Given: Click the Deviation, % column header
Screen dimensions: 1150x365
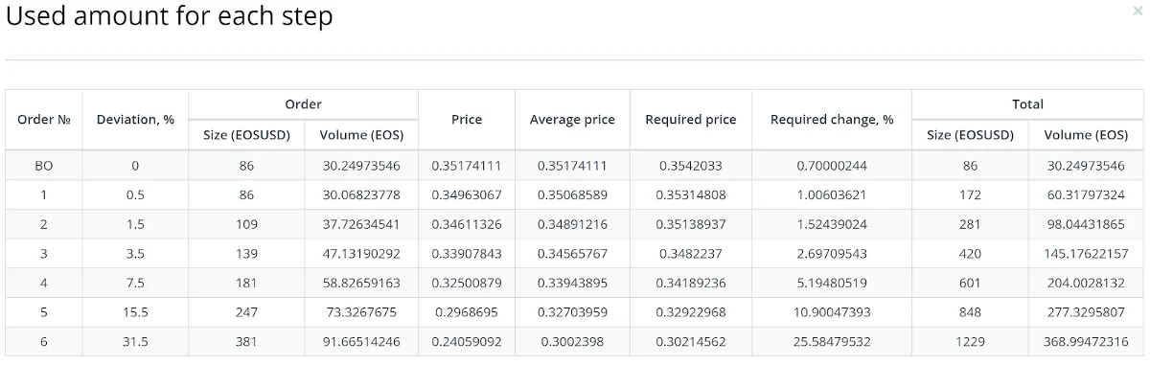Looking at the screenshot, I should [135, 120].
